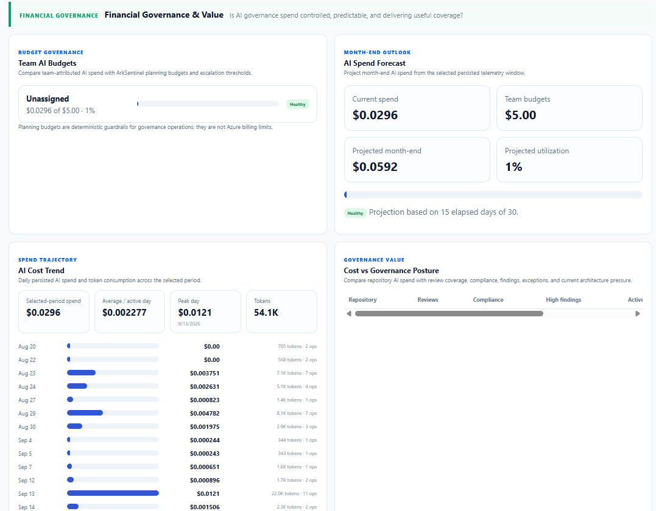The height and width of the screenshot is (511, 656).
Task: Click the Sep 5 amount $0.000243
Action: (205, 453)
